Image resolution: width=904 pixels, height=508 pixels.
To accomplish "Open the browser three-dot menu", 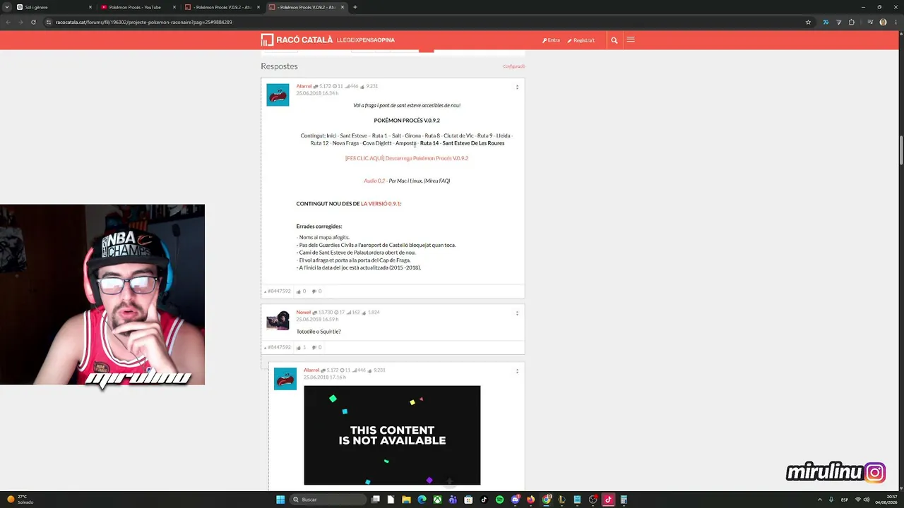I will [x=896, y=22].
